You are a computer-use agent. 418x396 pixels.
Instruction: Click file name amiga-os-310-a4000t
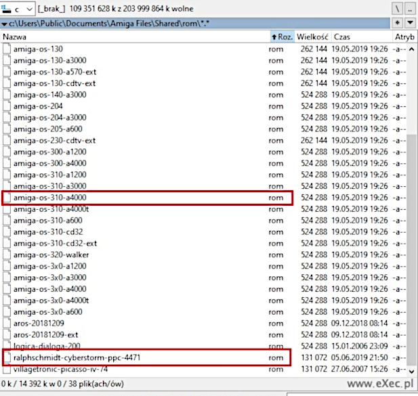pyautogui.click(x=51, y=209)
